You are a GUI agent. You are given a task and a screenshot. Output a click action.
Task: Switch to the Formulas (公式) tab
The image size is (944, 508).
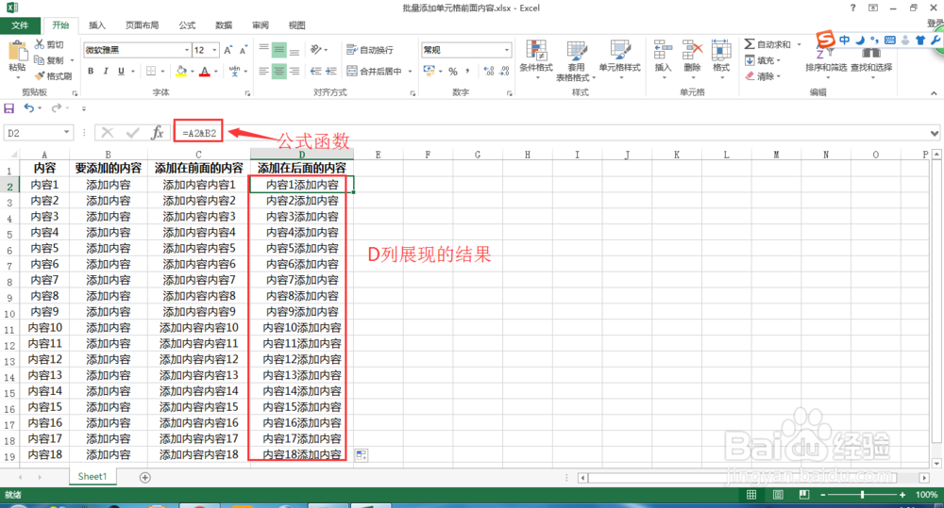coord(187,25)
